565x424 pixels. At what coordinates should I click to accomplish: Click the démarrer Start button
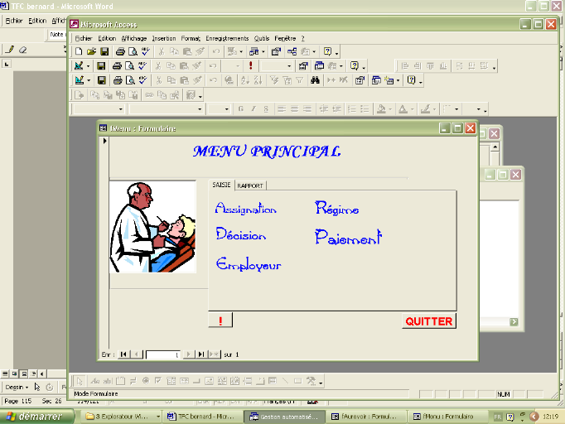[x=36, y=417]
